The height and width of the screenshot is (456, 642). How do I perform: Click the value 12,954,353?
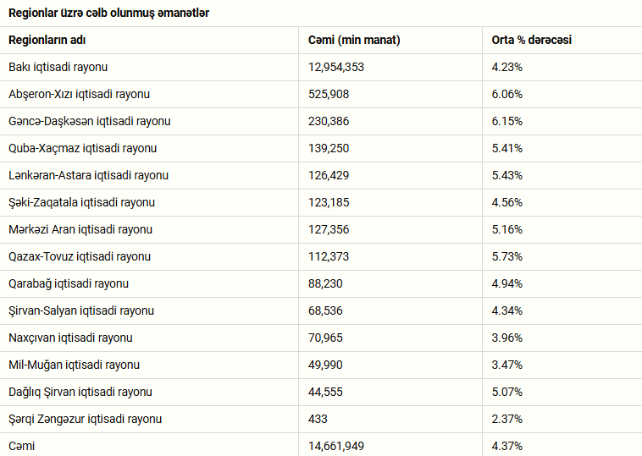pos(336,67)
